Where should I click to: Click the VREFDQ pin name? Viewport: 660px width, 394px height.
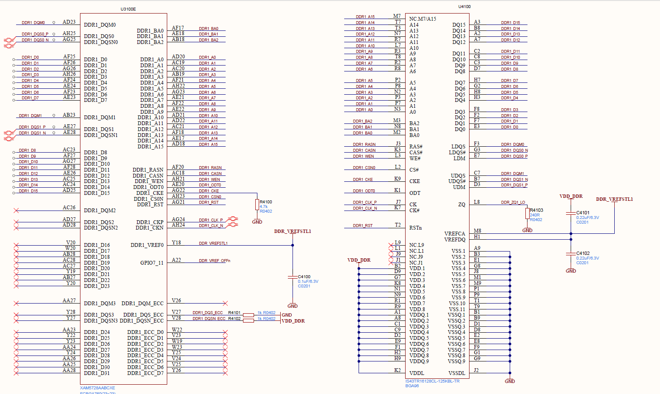click(455, 239)
